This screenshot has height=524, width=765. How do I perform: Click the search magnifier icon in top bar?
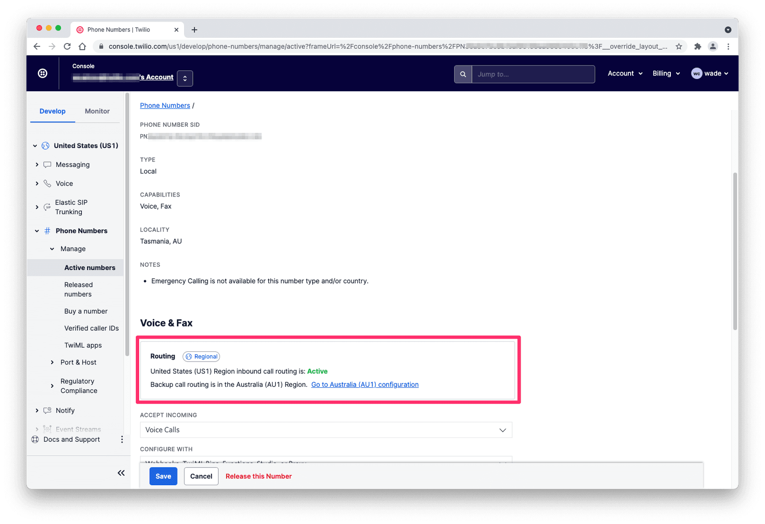coord(462,74)
